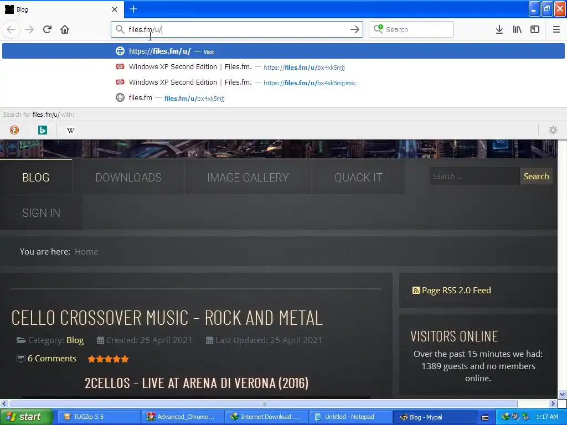Open the QUACK IT navigation tab
The height and width of the screenshot is (425, 567).
pos(358,178)
